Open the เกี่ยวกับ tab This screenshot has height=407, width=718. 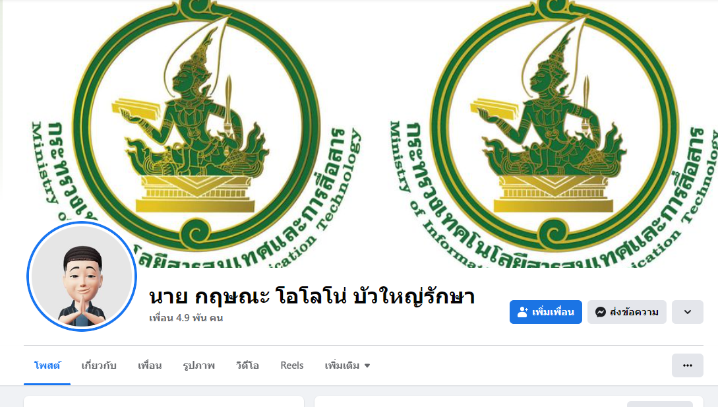coord(99,365)
